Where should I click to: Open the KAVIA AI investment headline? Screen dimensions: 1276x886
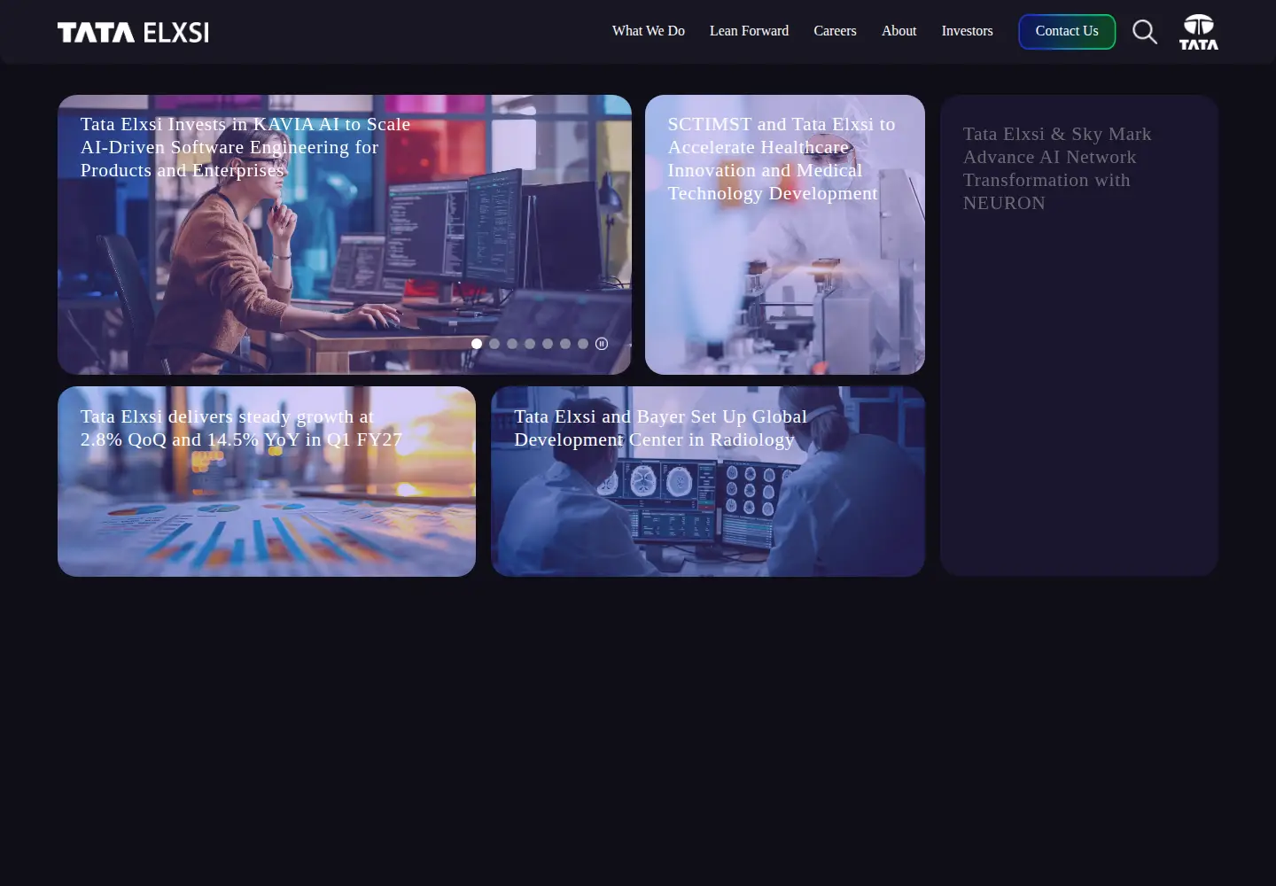point(245,147)
